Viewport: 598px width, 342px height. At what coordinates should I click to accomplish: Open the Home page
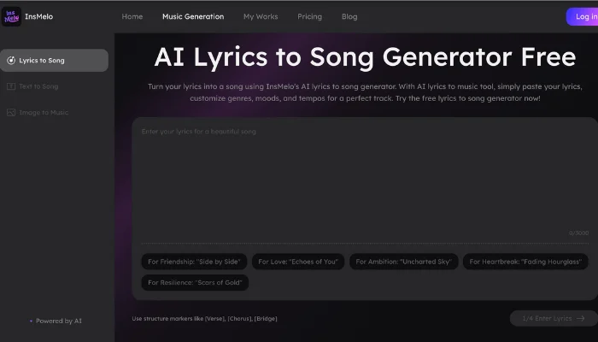coord(132,16)
